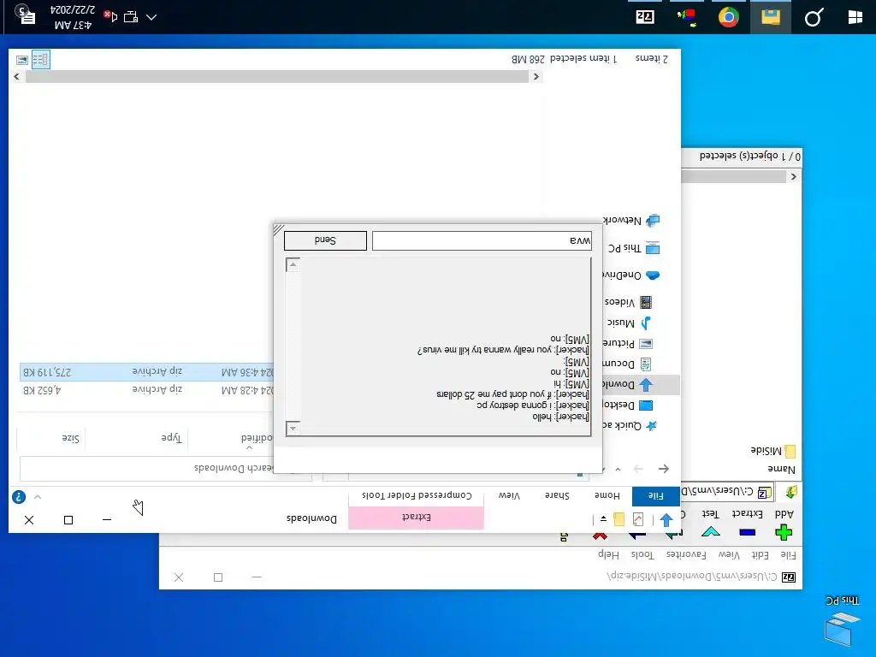Click the Explorer File tab
This screenshot has height=657, width=876.
point(655,495)
